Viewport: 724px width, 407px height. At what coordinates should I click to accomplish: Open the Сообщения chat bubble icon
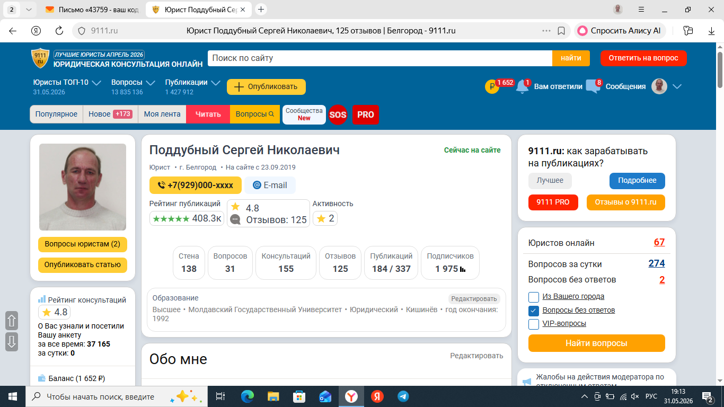593,87
